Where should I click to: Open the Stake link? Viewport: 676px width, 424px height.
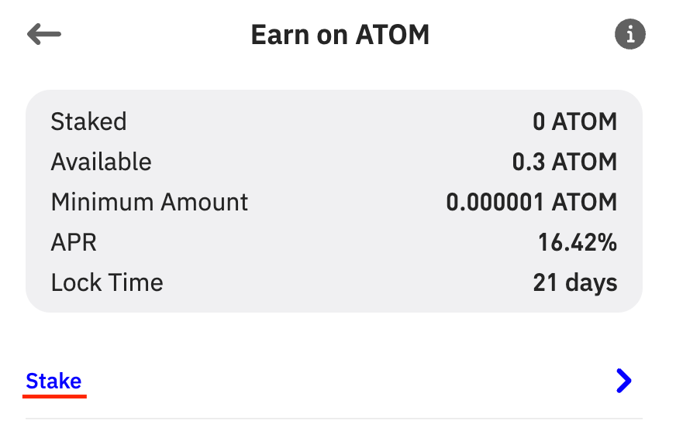click(x=53, y=381)
